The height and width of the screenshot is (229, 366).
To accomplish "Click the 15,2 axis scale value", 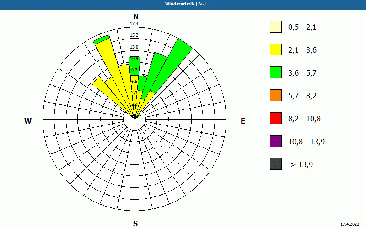I will click(134, 35).
